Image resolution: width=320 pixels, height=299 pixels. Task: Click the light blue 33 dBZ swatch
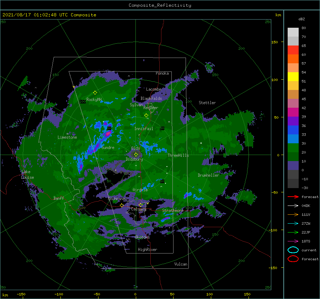[x=293, y=139]
